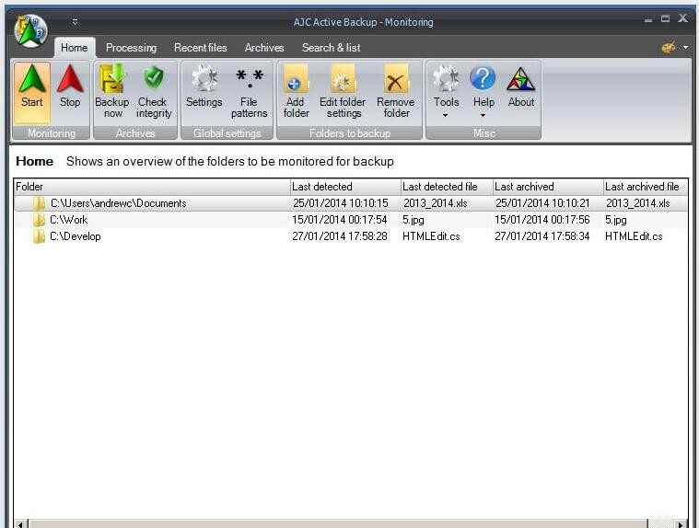Click 2013_2014.xls in Last detected file column
Screen dimensions: 699x528
(x=435, y=203)
